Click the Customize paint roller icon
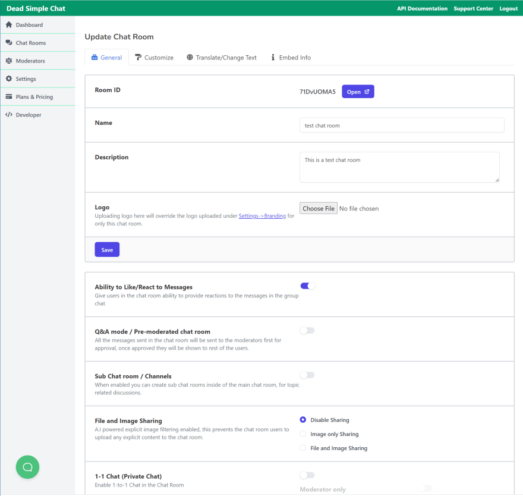 tap(138, 58)
